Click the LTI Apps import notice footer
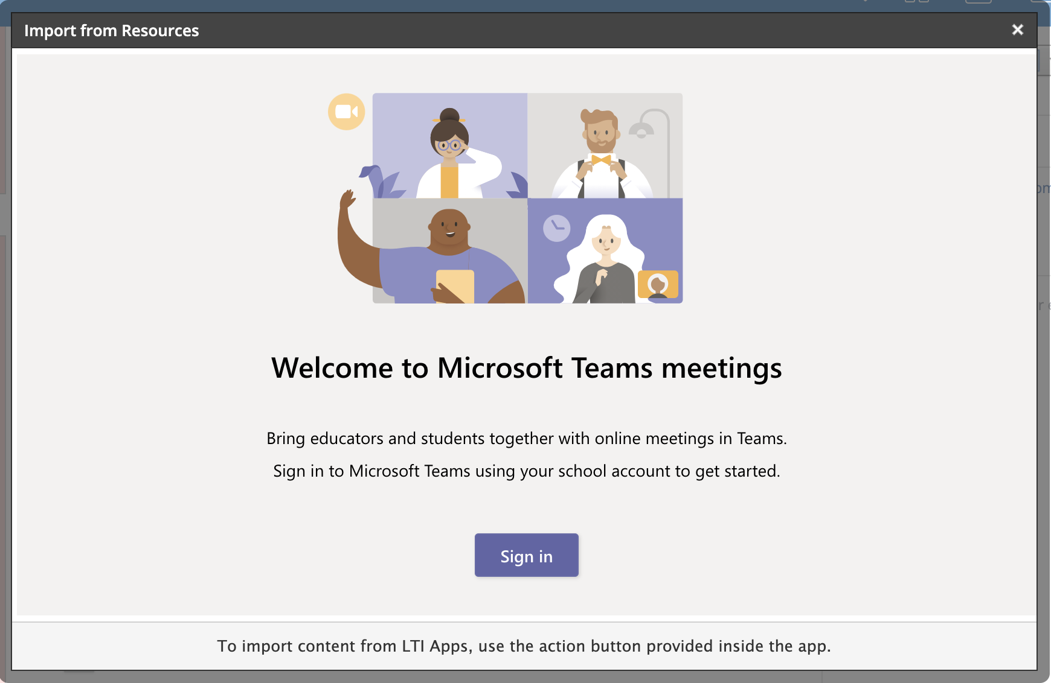The width and height of the screenshot is (1051, 683). coord(524,646)
